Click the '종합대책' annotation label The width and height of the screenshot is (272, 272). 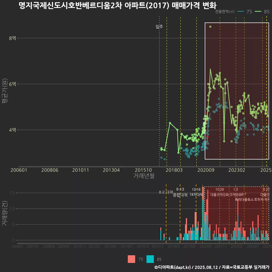point(180,195)
